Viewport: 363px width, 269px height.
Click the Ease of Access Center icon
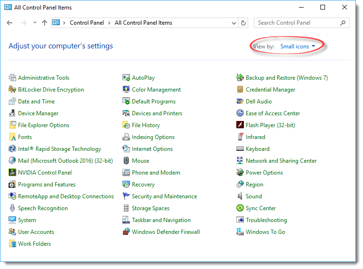point(240,113)
